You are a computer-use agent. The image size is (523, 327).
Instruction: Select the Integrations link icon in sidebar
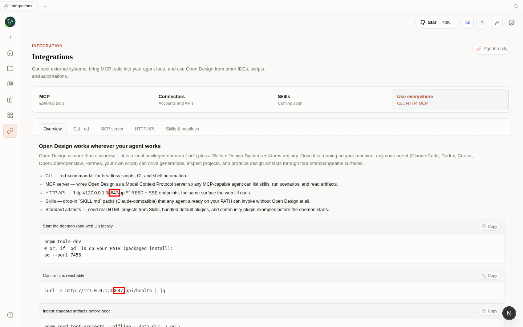10,131
